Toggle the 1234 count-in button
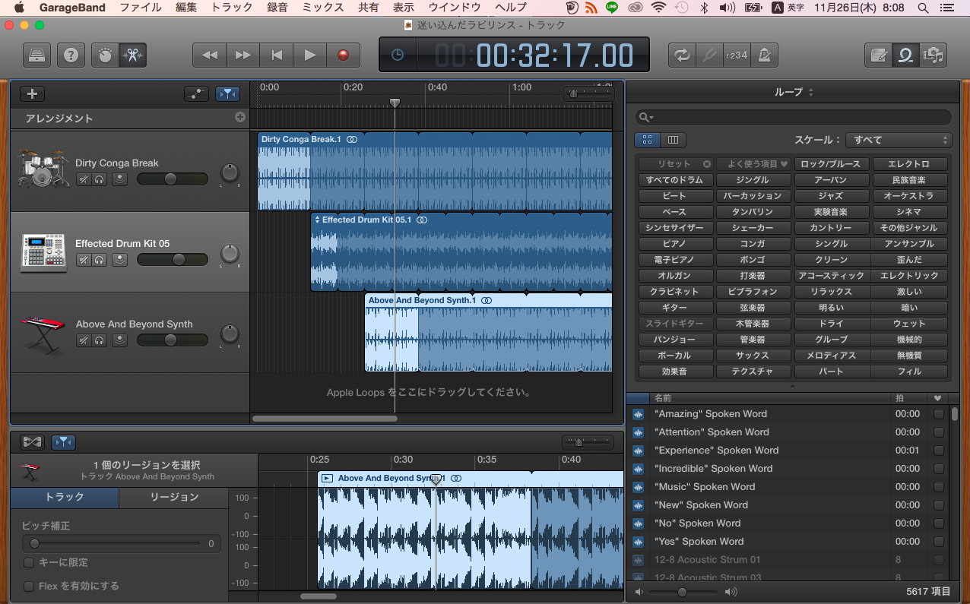 pos(735,55)
